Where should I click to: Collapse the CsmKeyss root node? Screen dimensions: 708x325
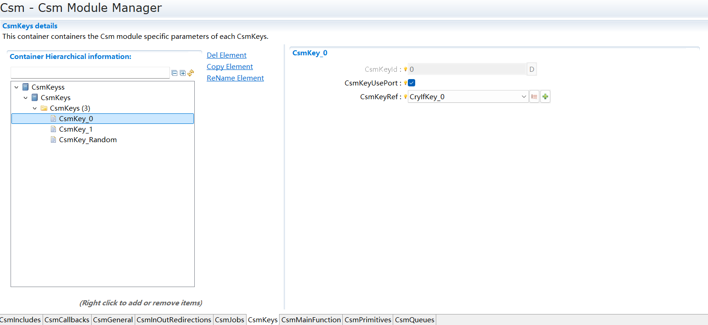(x=16, y=87)
